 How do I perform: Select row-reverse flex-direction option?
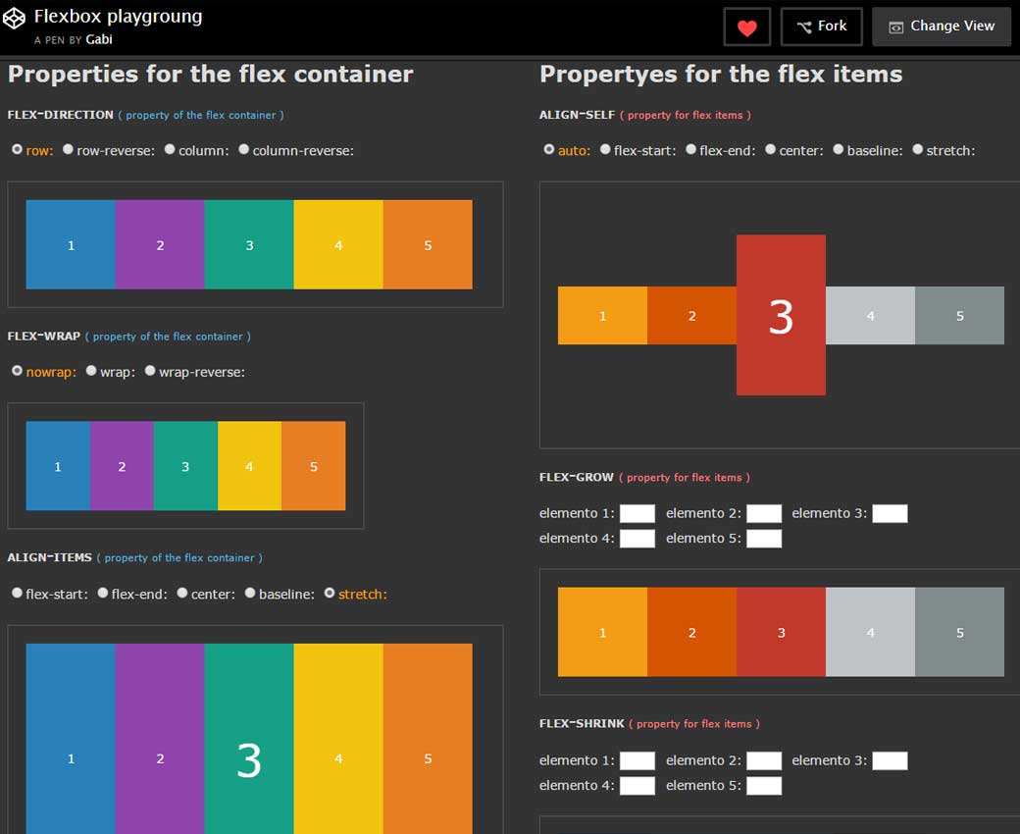68,150
